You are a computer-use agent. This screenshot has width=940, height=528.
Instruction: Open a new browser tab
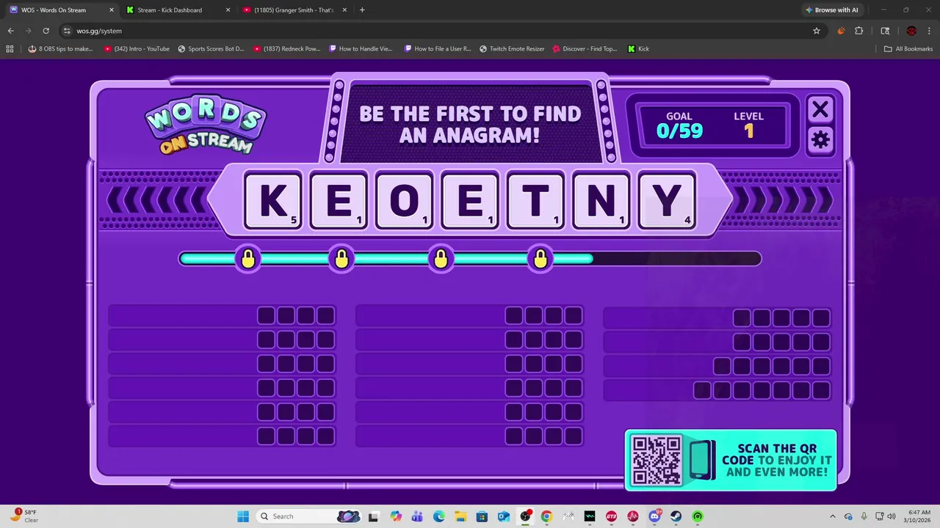point(362,10)
